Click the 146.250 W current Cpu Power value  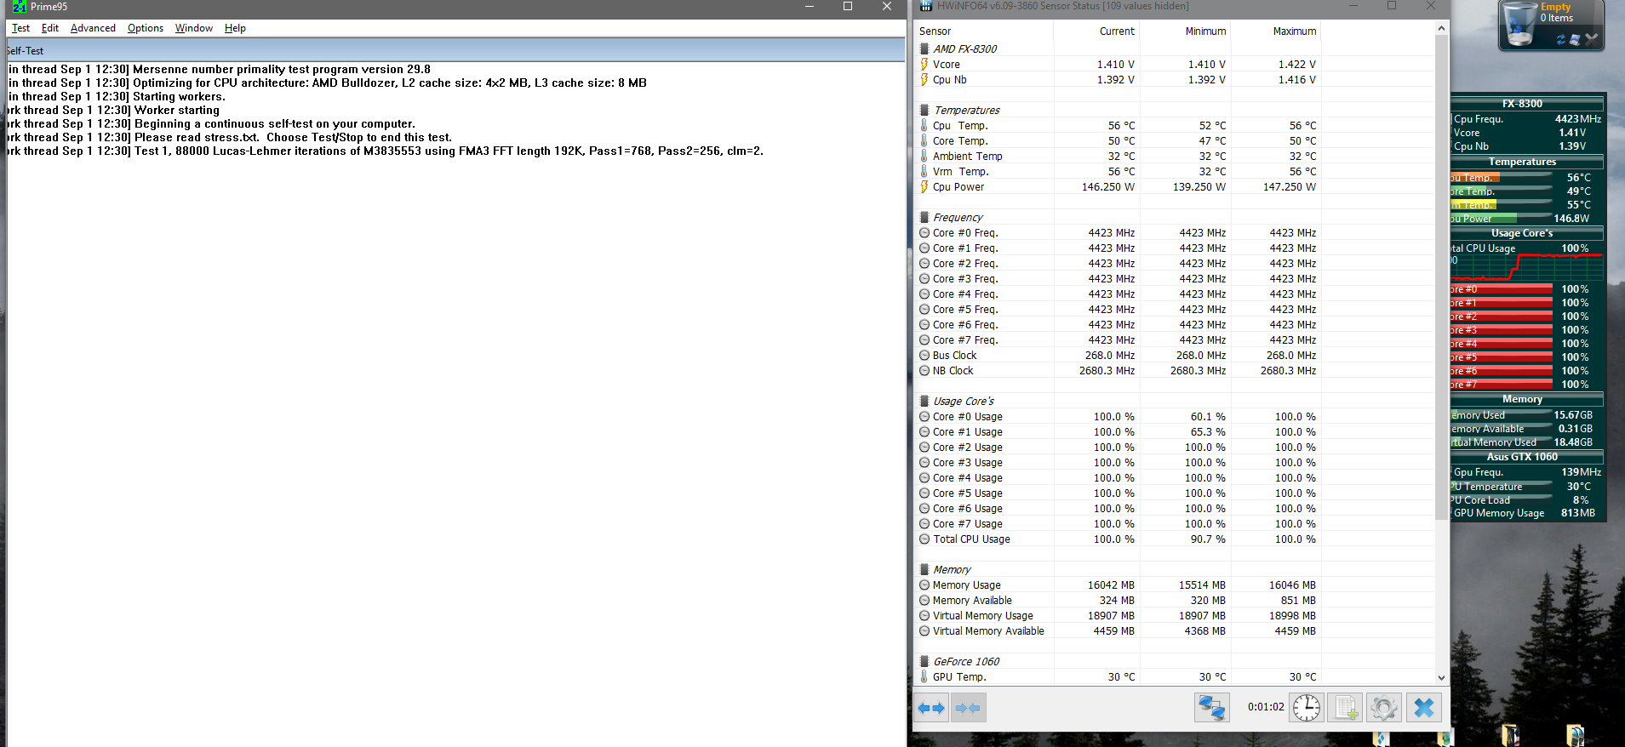[1107, 186]
